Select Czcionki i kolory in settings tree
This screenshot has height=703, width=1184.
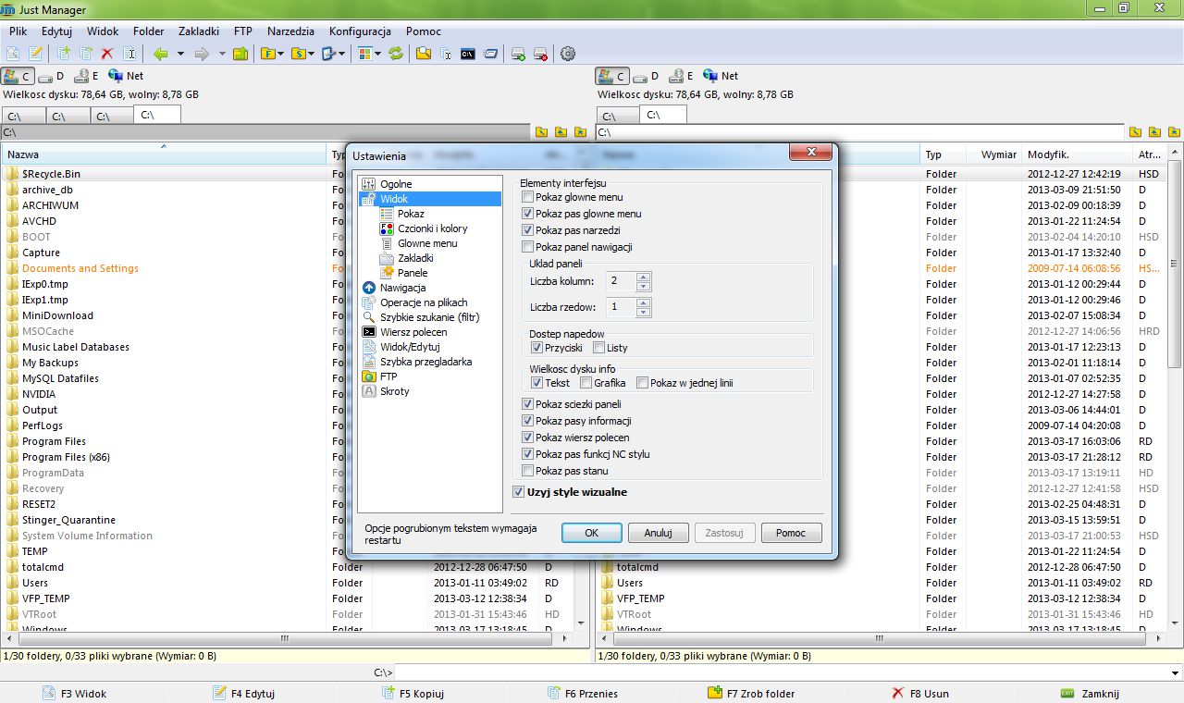[x=432, y=228]
